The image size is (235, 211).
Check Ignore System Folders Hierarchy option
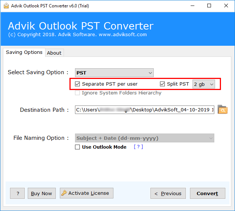77,93
